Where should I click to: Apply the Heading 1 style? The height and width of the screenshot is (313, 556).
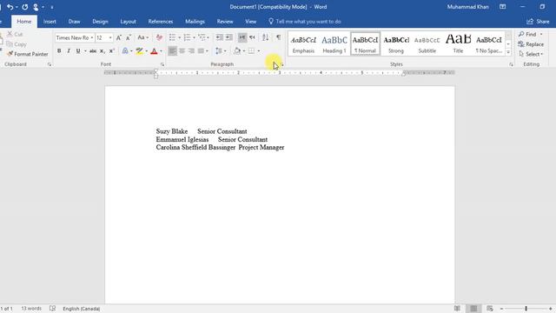point(334,43)
